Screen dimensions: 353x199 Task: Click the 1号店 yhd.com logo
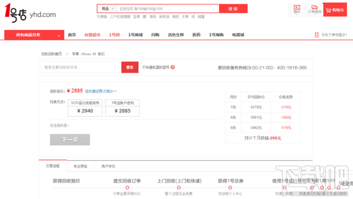[x=30, y=13]
